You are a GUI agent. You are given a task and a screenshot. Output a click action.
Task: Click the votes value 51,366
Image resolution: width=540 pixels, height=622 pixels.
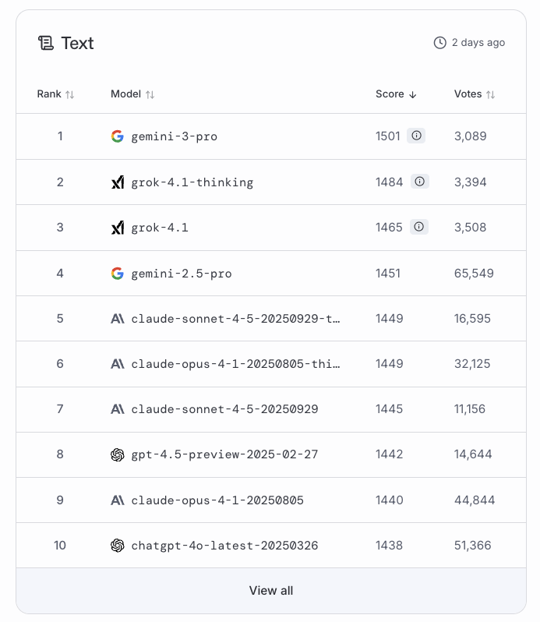pos(473,546)
